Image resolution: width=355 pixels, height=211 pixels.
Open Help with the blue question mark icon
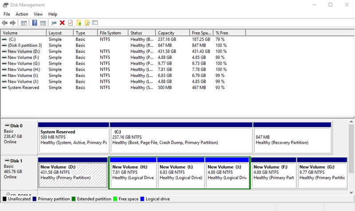(x=35, y=23)
